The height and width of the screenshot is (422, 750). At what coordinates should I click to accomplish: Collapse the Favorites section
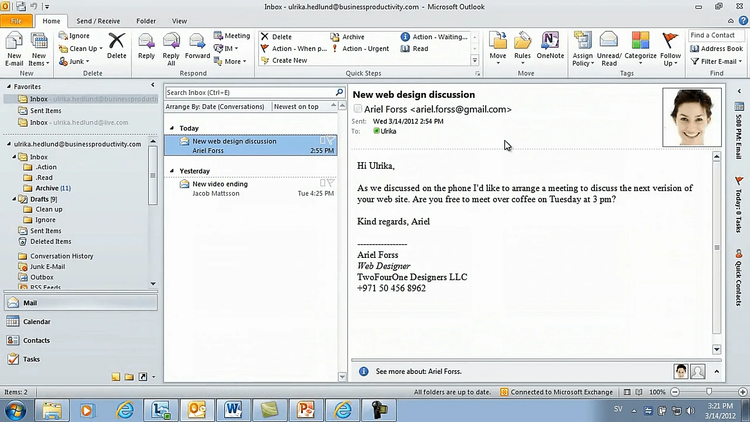[9, 86]
